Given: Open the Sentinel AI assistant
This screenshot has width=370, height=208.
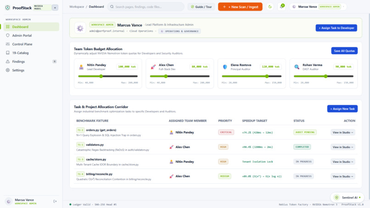Looking at the screenshot, I should coord(347,197).
